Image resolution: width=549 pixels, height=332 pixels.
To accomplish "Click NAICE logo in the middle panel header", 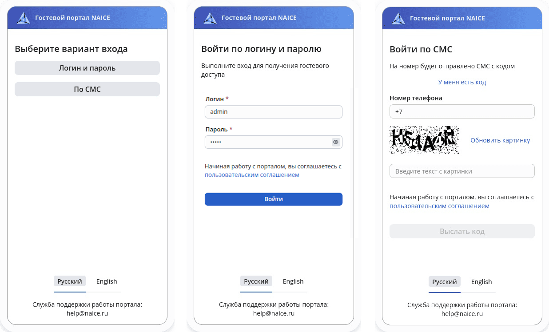I will click(210, 18).
